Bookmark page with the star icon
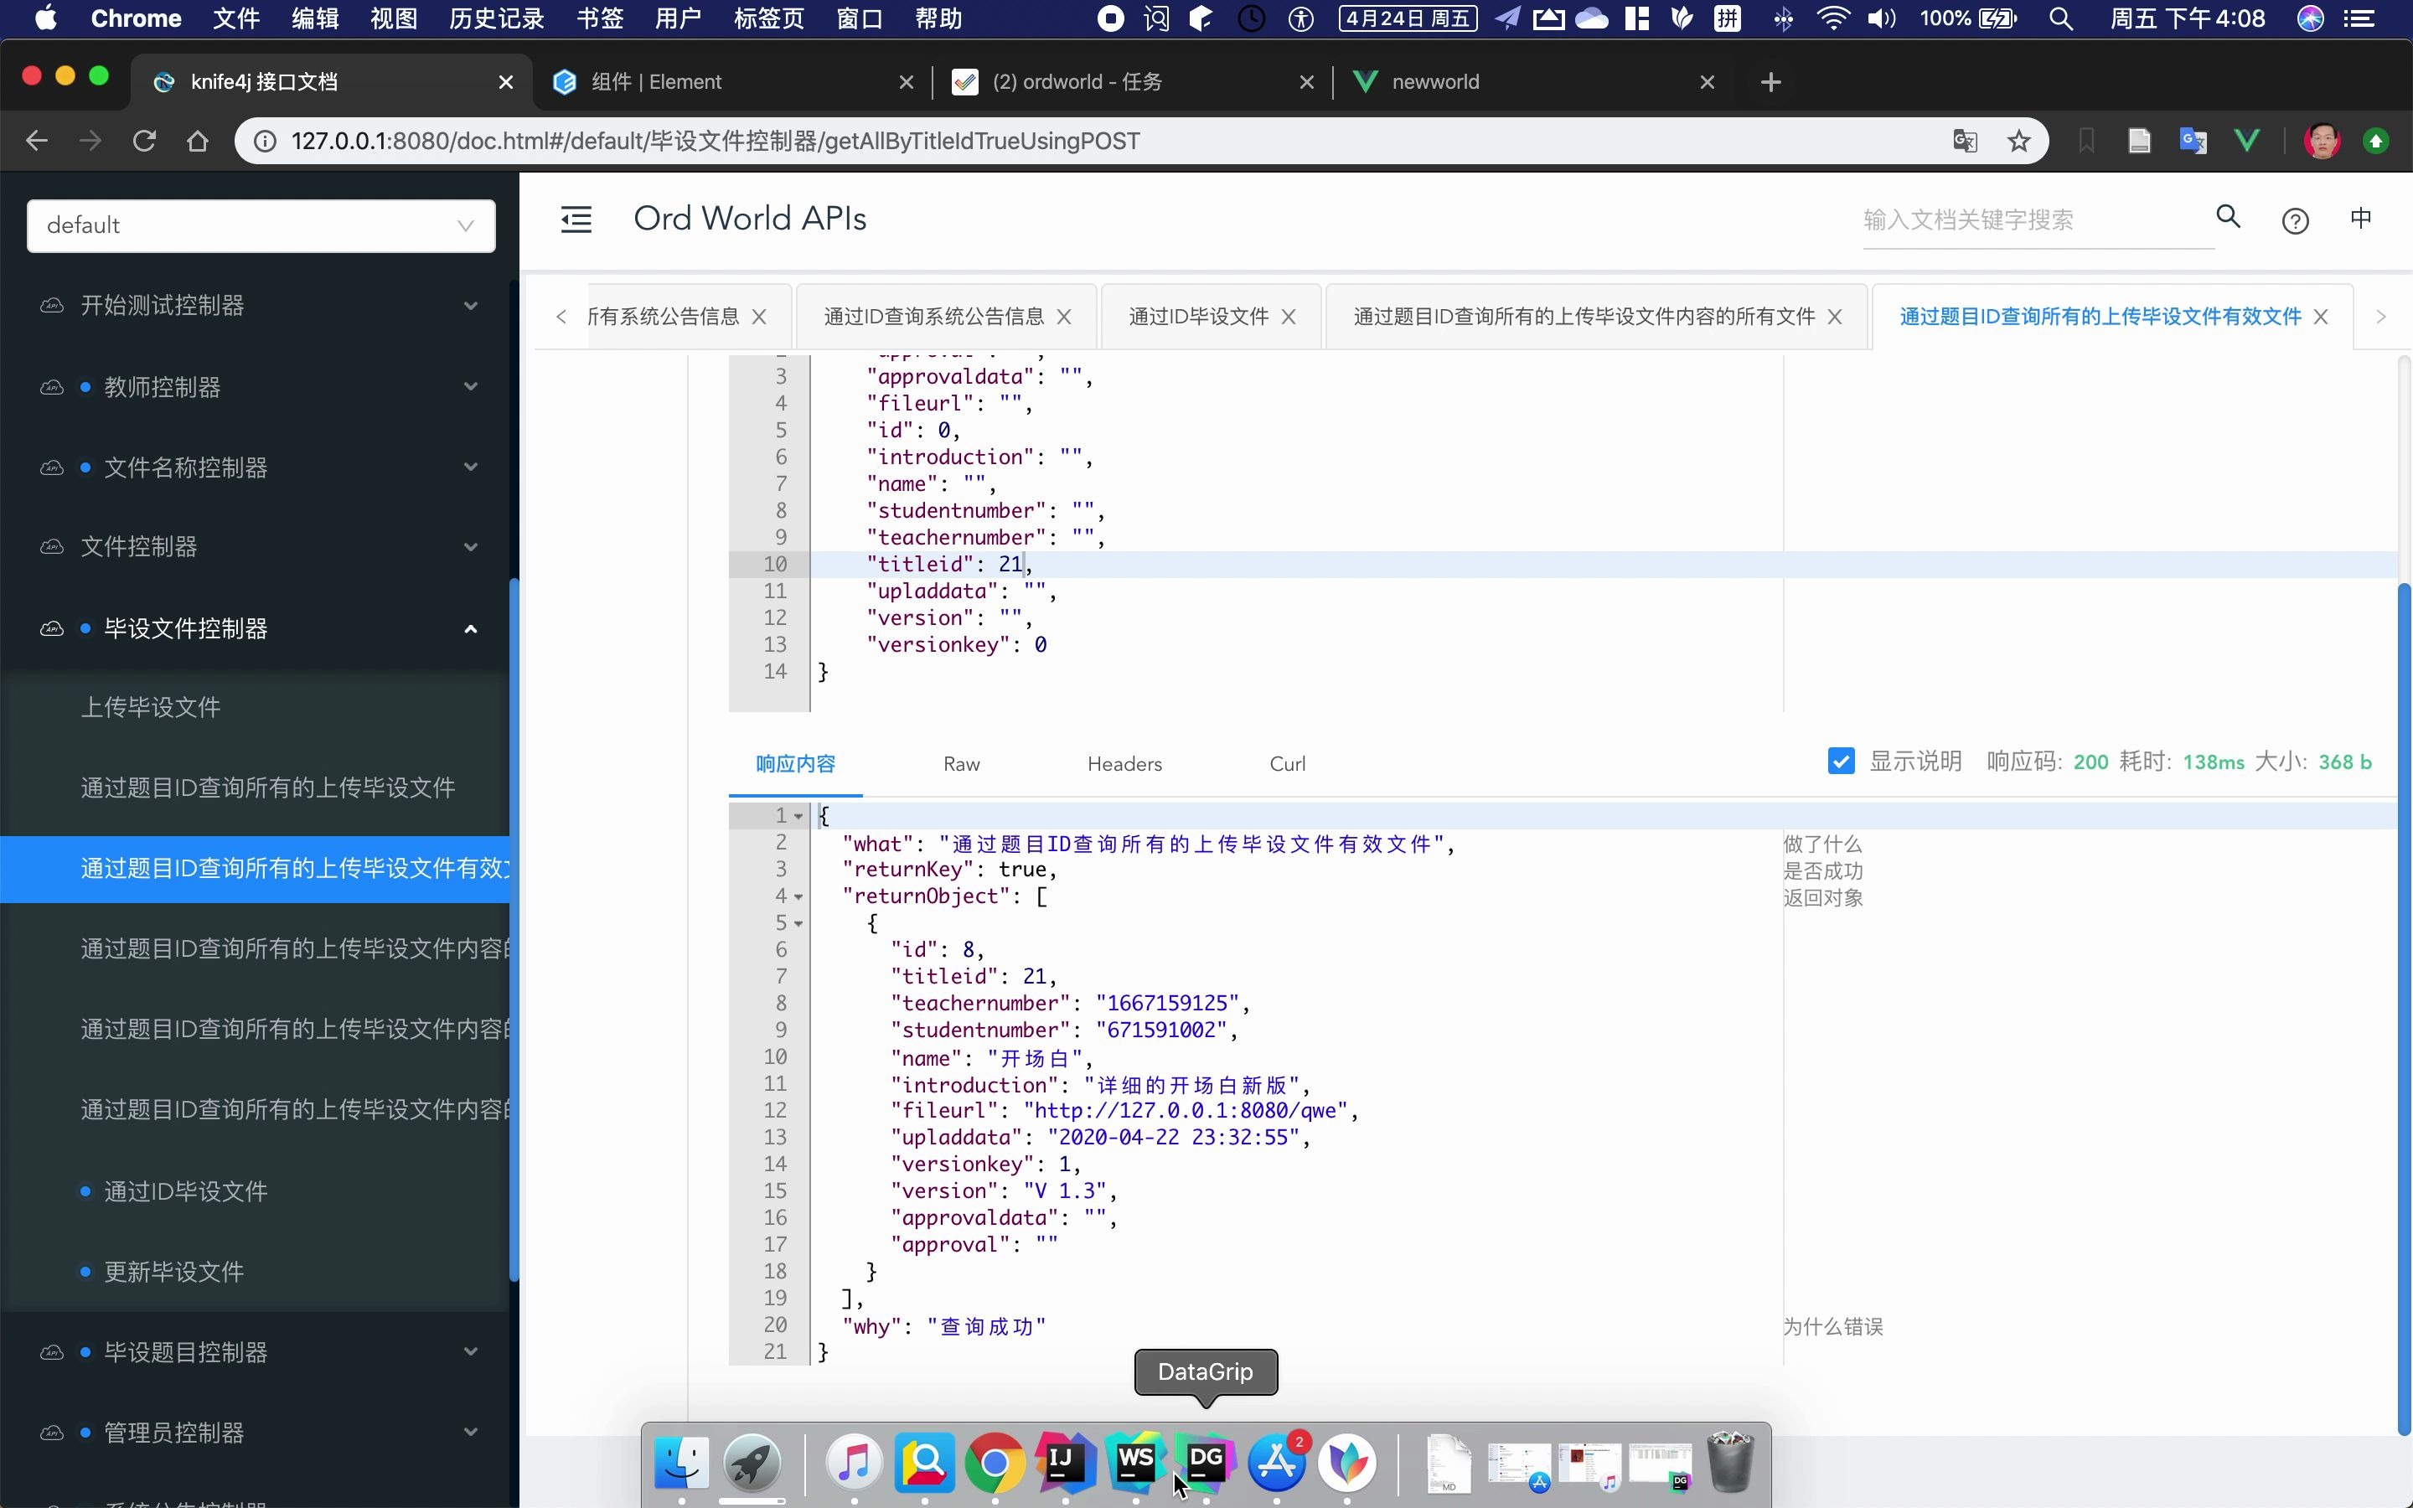 coord(2018,141)
